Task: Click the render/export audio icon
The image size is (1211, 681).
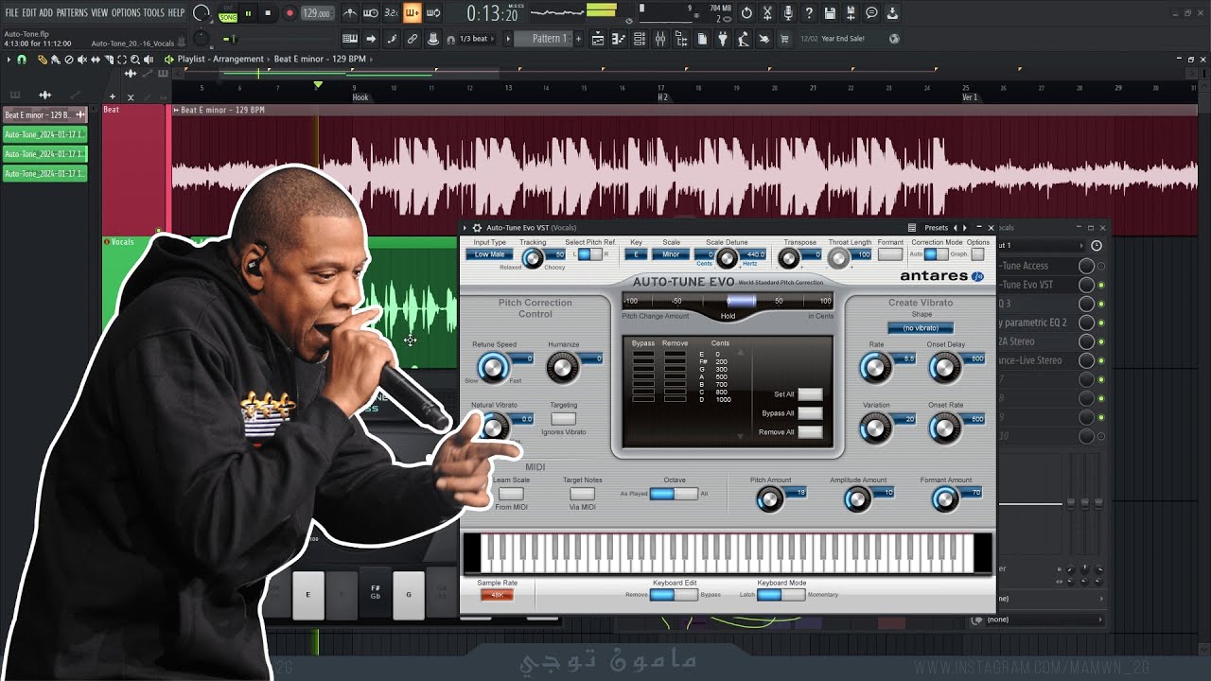Action: tap(851, 13)
